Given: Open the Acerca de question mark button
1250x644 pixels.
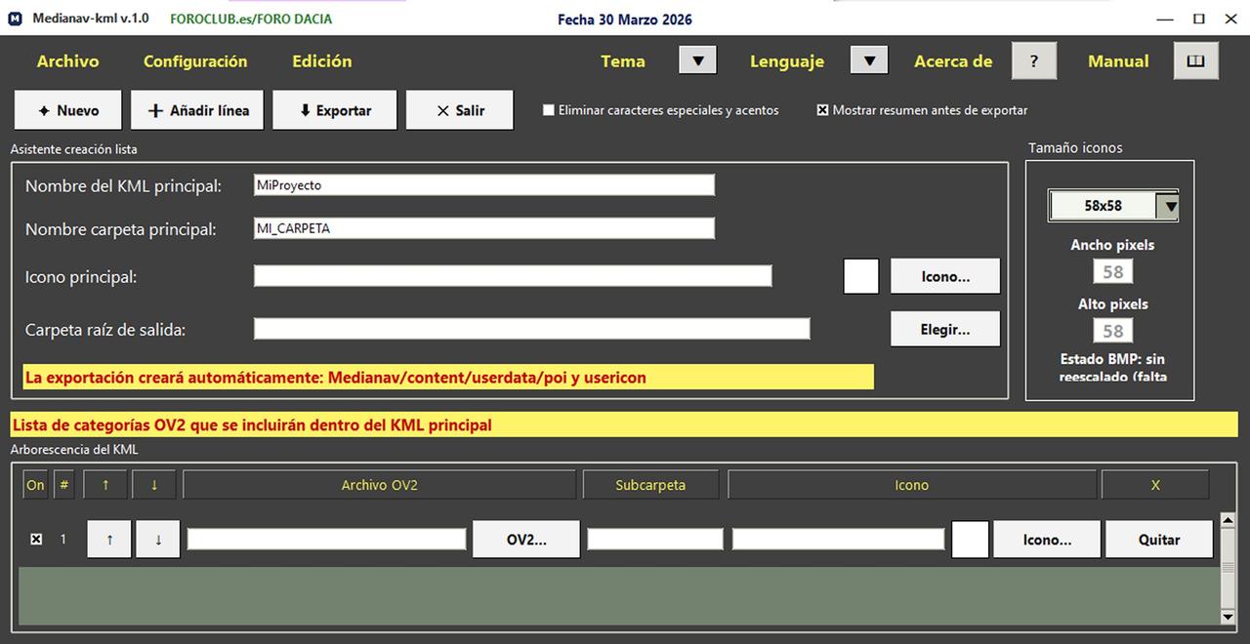Looking at the screenshot, I should [1034, 61].
